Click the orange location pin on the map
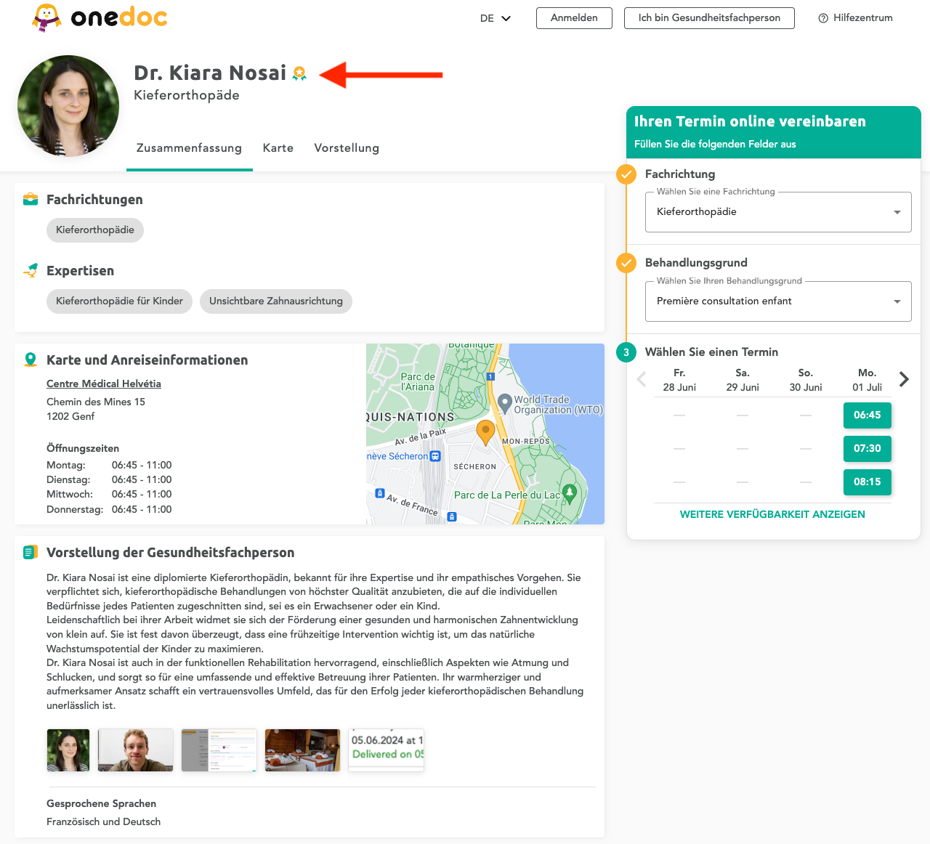The width and height of the screenshot is (930, 844). [485, 431]
